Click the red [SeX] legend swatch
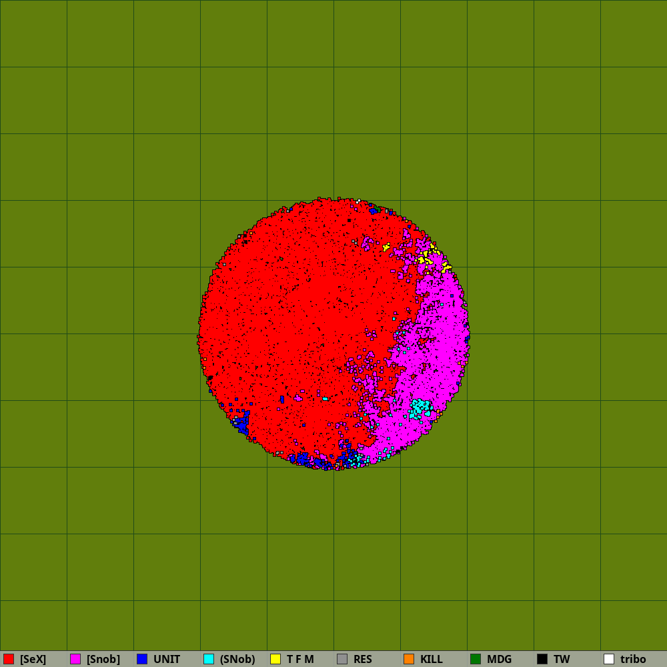667x667 pixels. tap(9, 659)
